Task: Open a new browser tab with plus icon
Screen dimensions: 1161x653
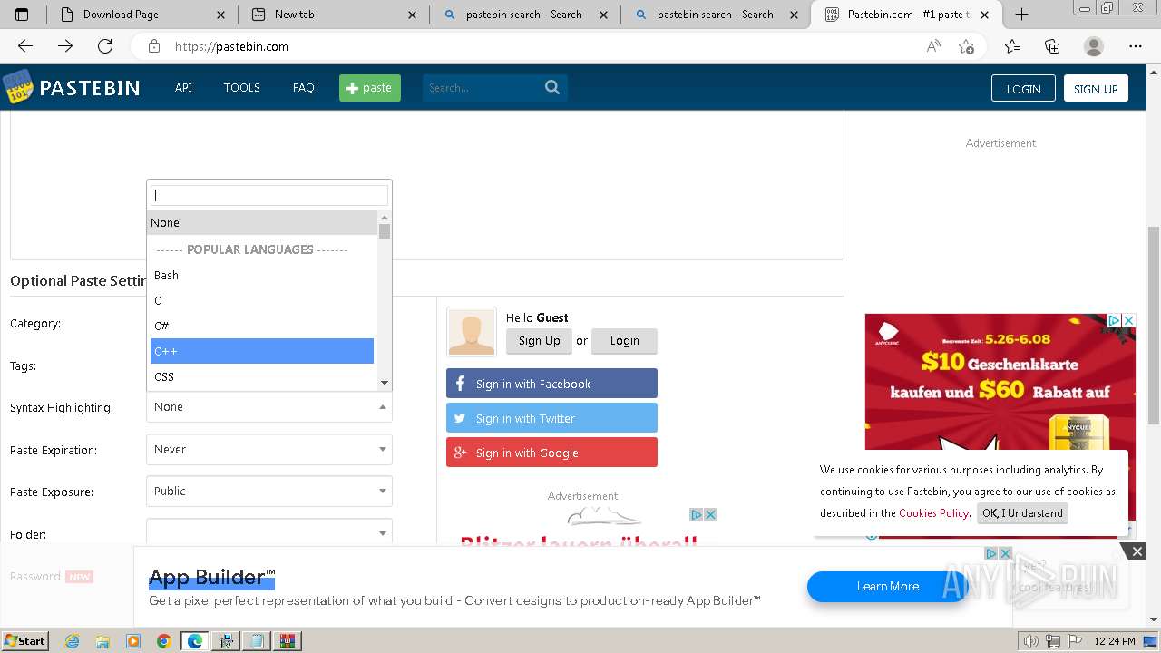Action: coord(1021,14)
